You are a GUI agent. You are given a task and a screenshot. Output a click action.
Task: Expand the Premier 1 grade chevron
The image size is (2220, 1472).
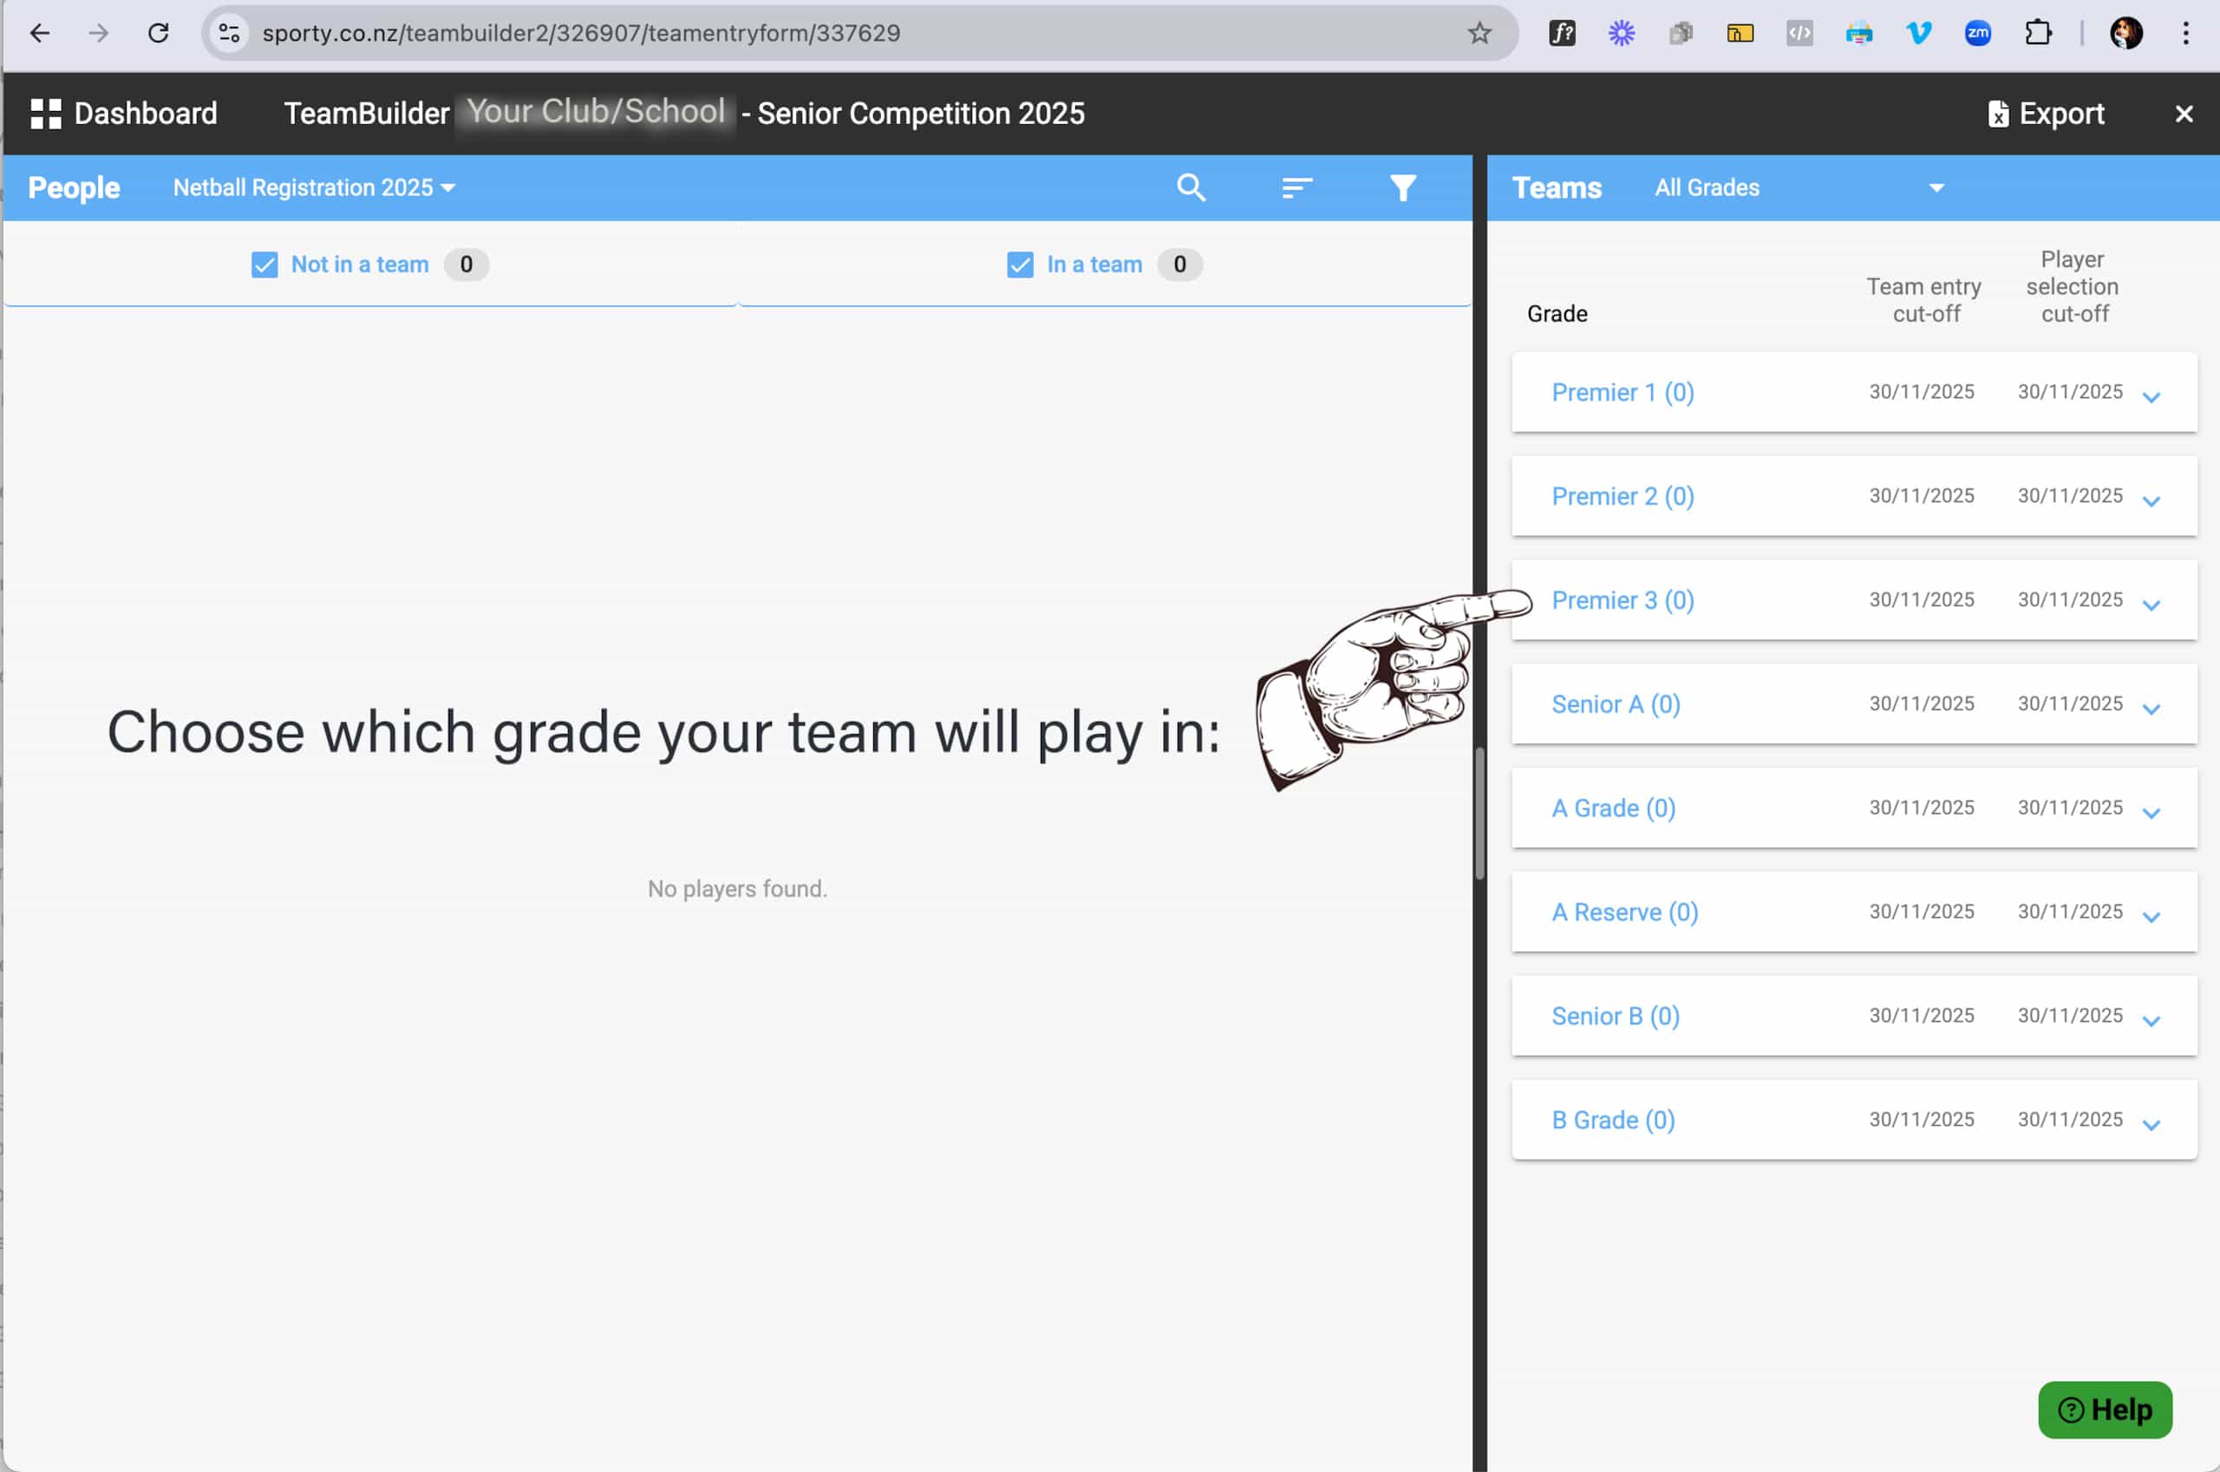click(x=2151, y=397)
